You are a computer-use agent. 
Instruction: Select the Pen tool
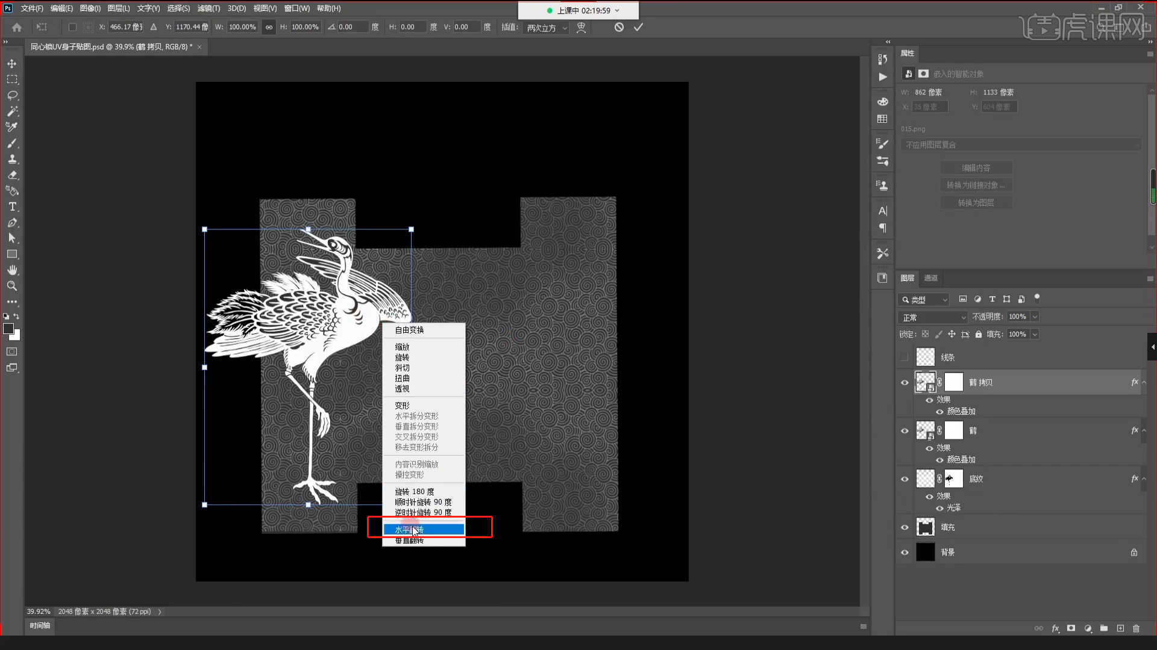(x=12, y=223)
